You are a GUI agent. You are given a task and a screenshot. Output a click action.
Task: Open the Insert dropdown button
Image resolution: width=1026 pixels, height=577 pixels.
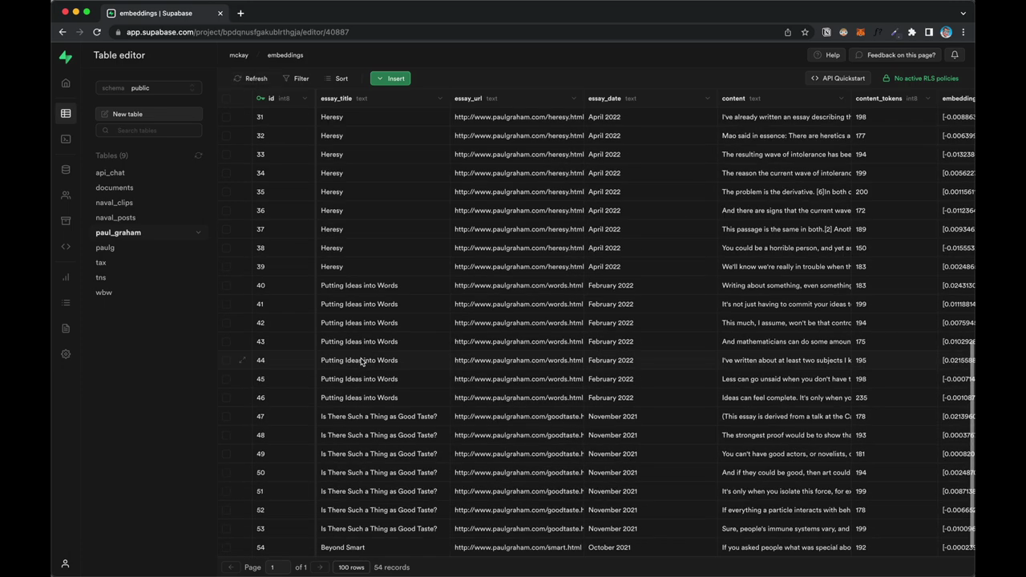click(x=390, y=79)
